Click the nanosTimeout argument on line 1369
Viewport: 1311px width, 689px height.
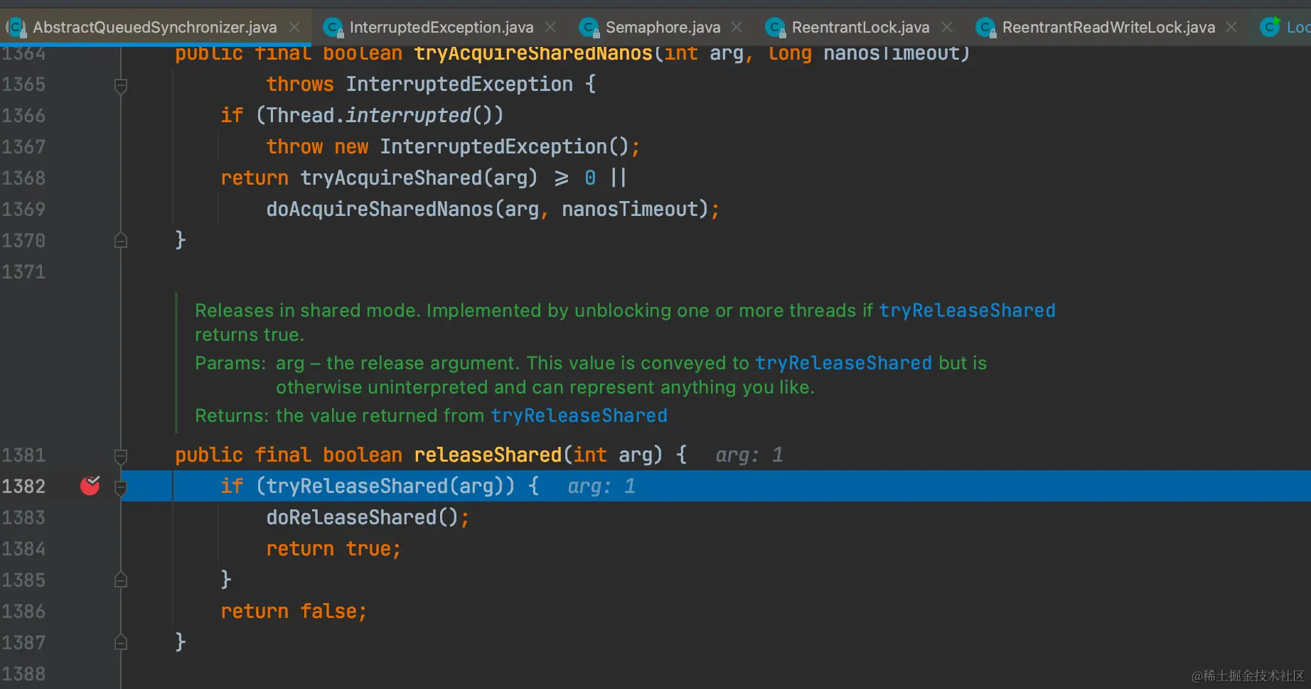pos(630,209)
